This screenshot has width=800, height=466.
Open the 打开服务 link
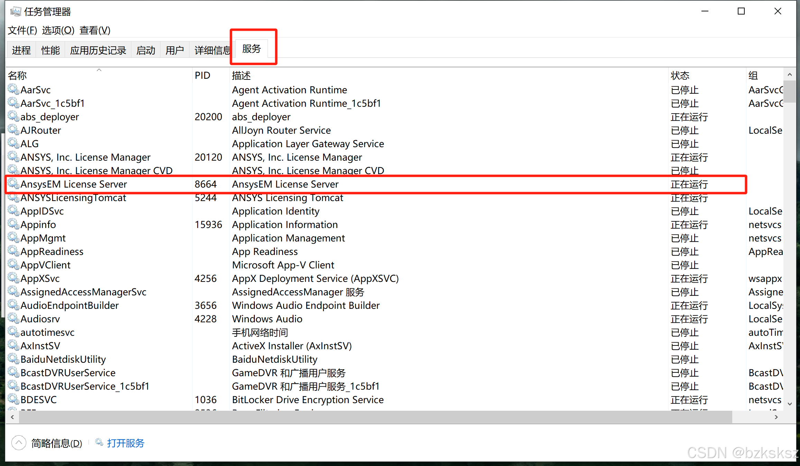[125, 443]
